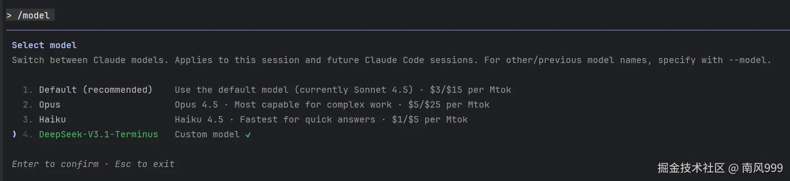Choose the Opus model entry
This screenshot has width=790, height=181.
[49, 104]
